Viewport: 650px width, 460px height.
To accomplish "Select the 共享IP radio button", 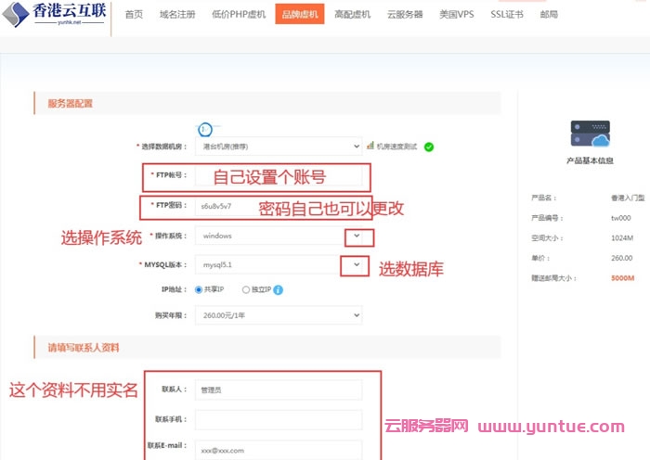I will [x=199, y=290].
